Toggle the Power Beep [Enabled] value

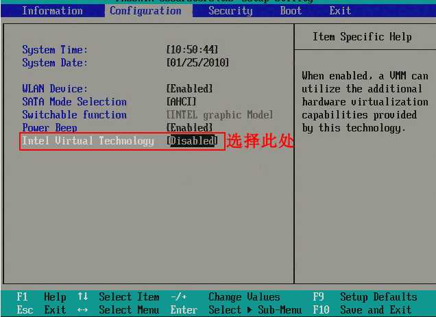[189, 127]
